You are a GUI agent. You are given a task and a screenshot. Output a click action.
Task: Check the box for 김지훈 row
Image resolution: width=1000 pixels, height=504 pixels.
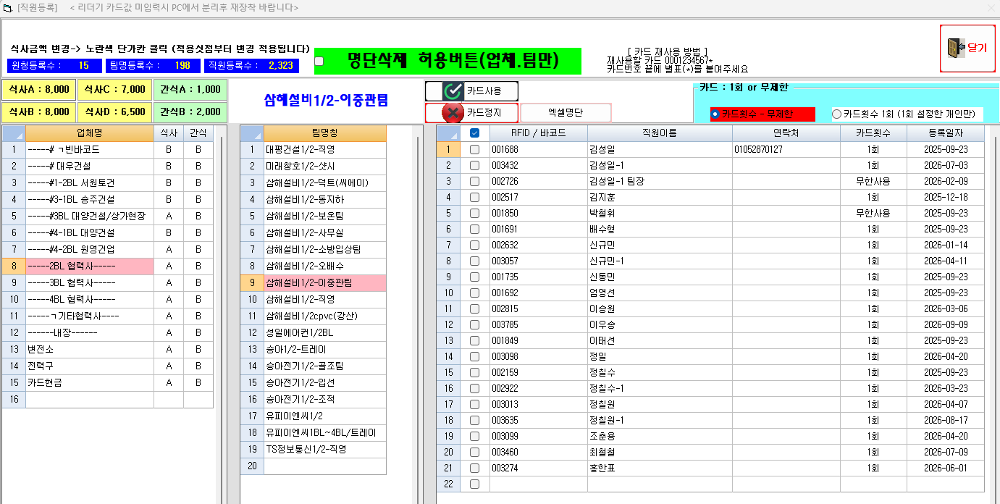click(475, 197)
